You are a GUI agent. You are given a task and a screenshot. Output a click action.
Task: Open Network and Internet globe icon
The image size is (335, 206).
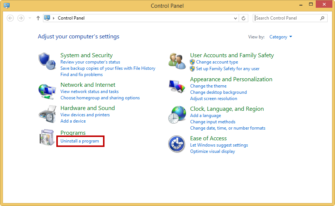(x=47, y=92)
